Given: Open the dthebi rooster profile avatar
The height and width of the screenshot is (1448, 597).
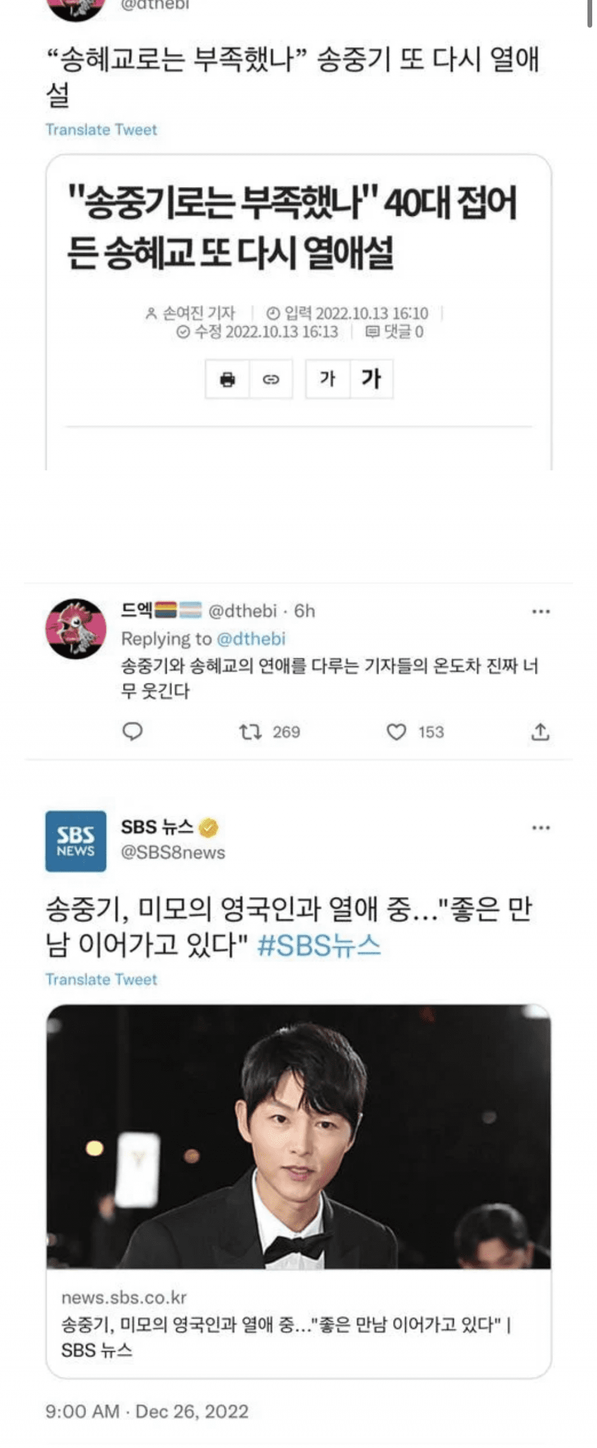Looking at the screenshot, I should [x=76, y=629].
